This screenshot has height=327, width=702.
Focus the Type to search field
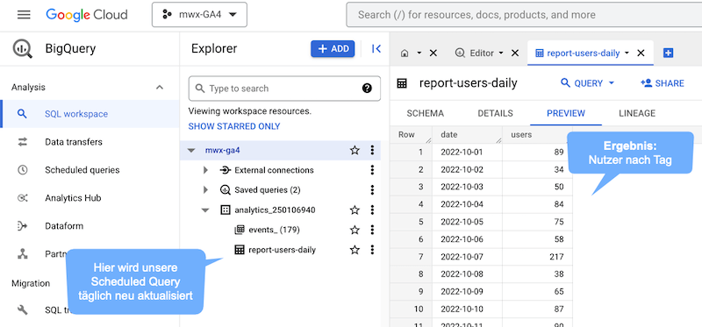[284, 89]
